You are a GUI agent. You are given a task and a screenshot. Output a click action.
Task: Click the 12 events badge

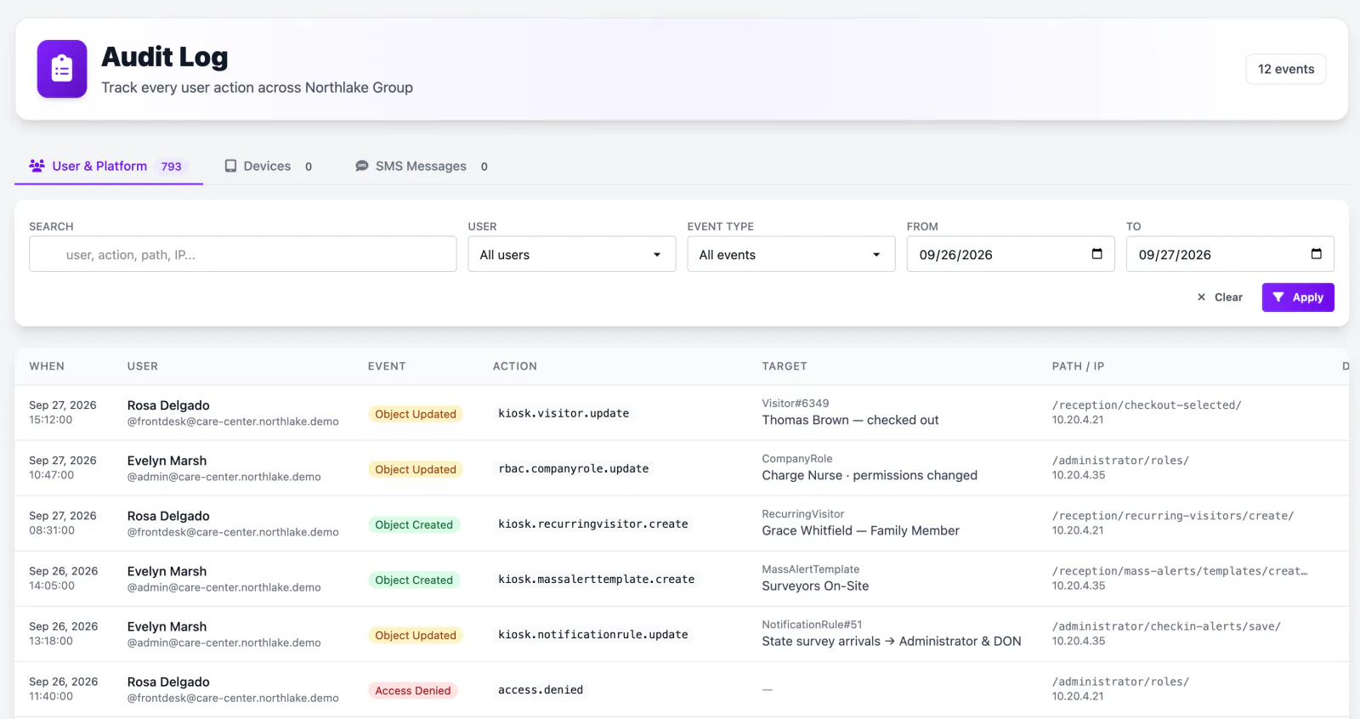pos(1285,69)
